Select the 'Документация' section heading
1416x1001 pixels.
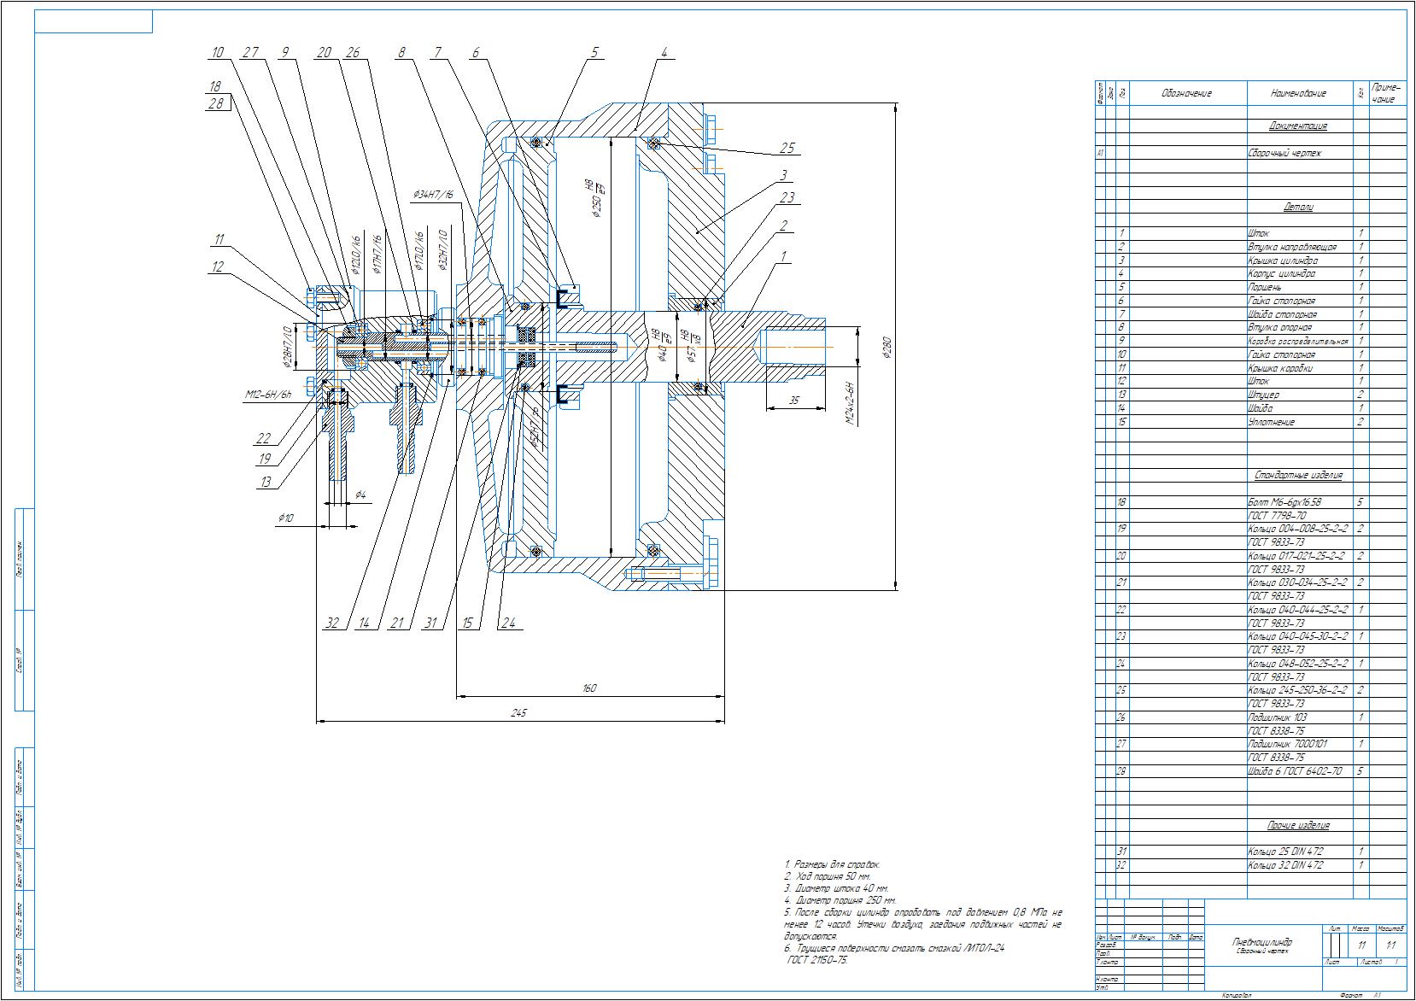(1297, 126)
